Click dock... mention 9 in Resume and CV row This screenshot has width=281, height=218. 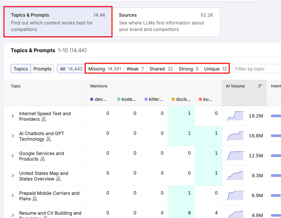189,213
